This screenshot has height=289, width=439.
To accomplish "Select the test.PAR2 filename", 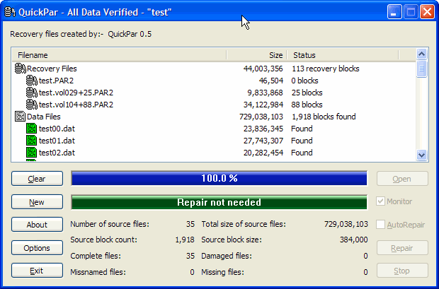I will (56, 81).
